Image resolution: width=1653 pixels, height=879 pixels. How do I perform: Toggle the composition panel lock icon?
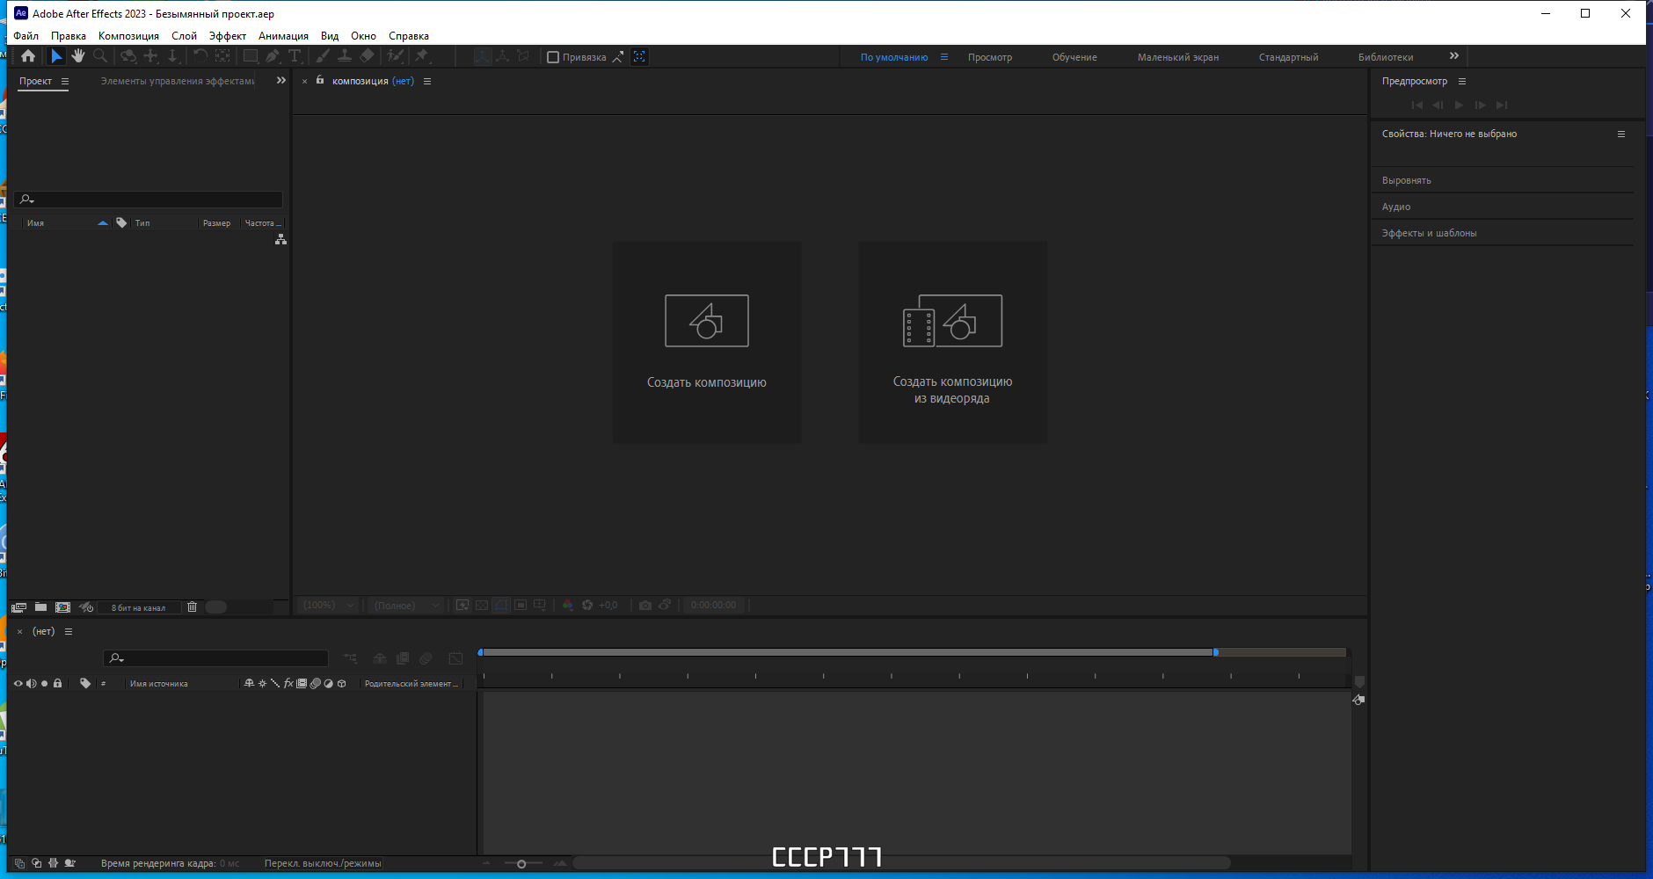[x=320, y=80]
